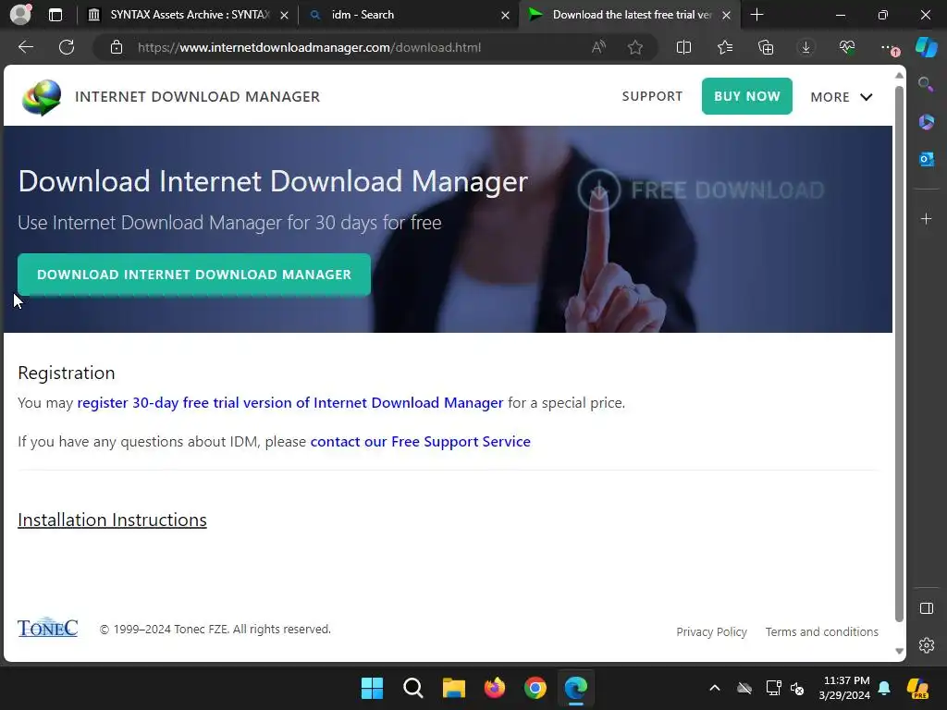Open Edge Settings and more menu

pyautogui.click(x=889, y=48)
